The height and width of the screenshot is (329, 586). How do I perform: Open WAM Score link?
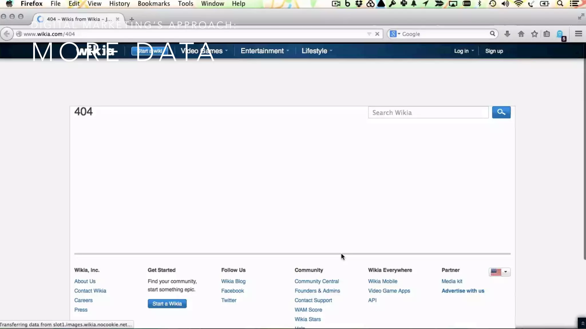308,310
